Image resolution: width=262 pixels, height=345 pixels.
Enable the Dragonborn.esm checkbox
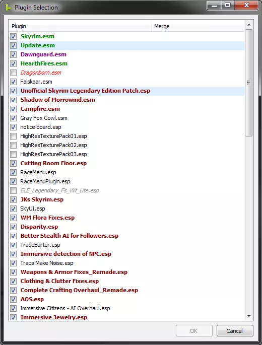tap(14, 73)
